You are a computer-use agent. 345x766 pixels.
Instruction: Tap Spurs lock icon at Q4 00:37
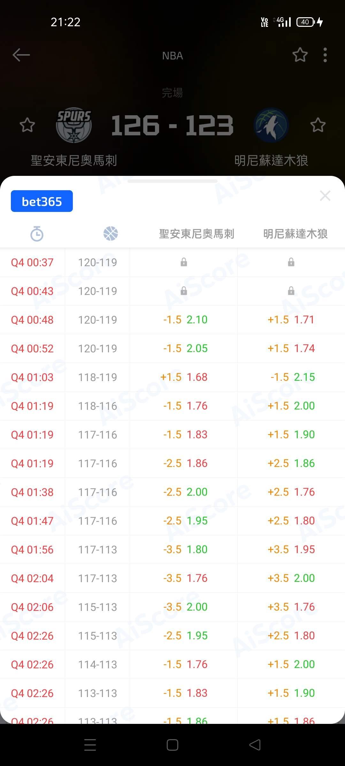click(x=184, y=262)
